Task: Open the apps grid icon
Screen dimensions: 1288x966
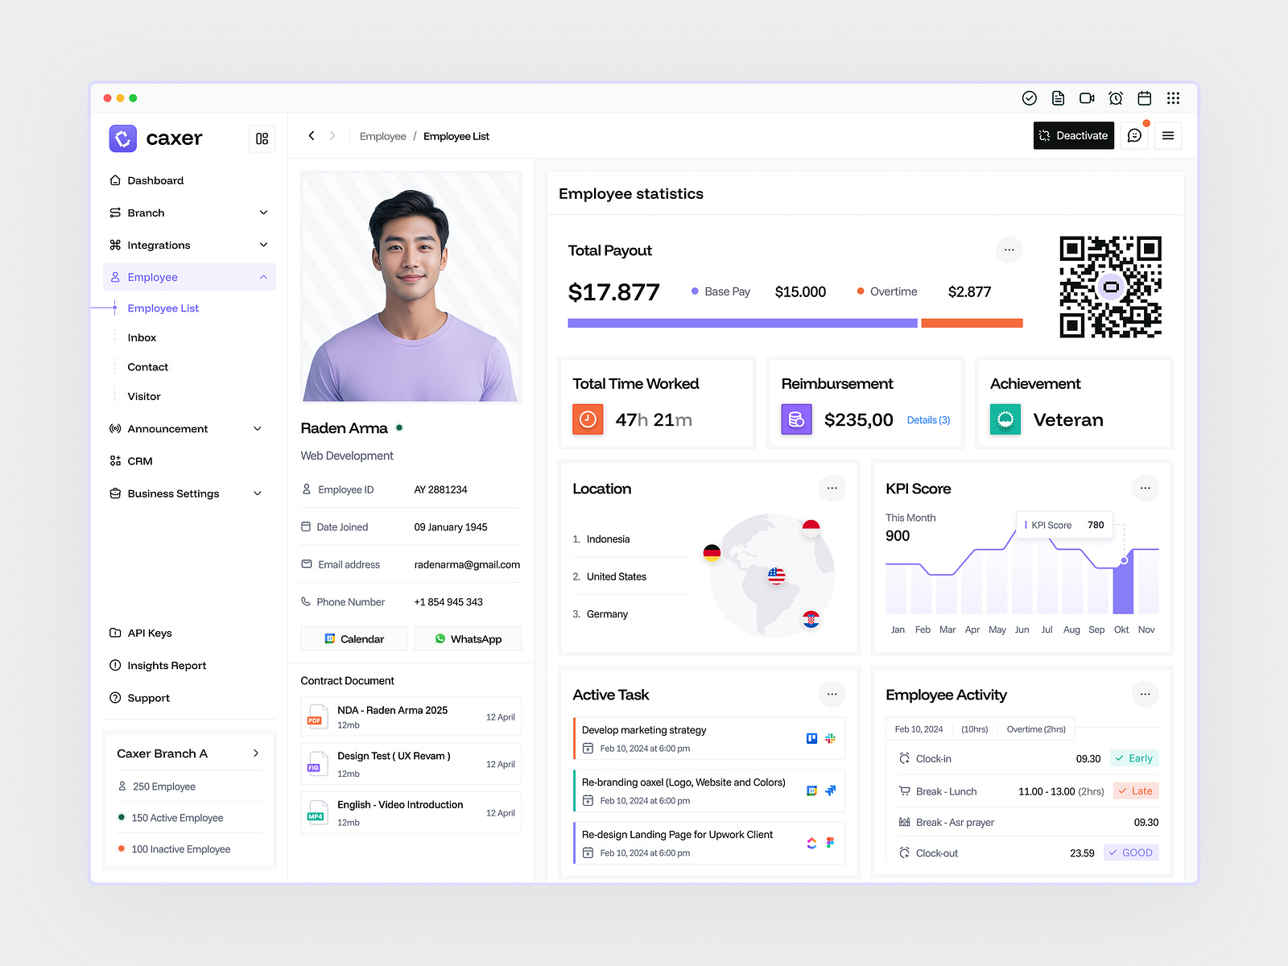Action: pos(1173,98)
